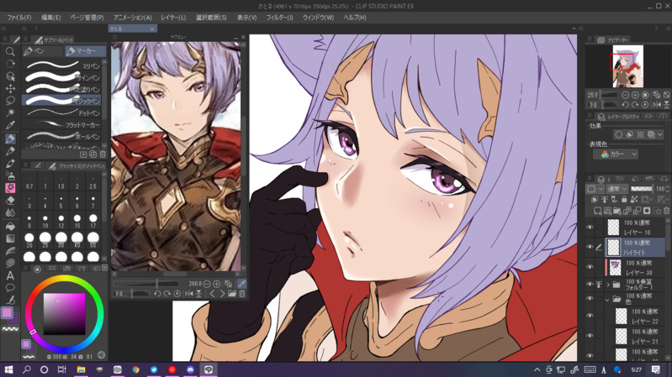Viewport: 672px width, 377px height.
Task: Select the Auto select magic wand tool
Action: (10, 113)
